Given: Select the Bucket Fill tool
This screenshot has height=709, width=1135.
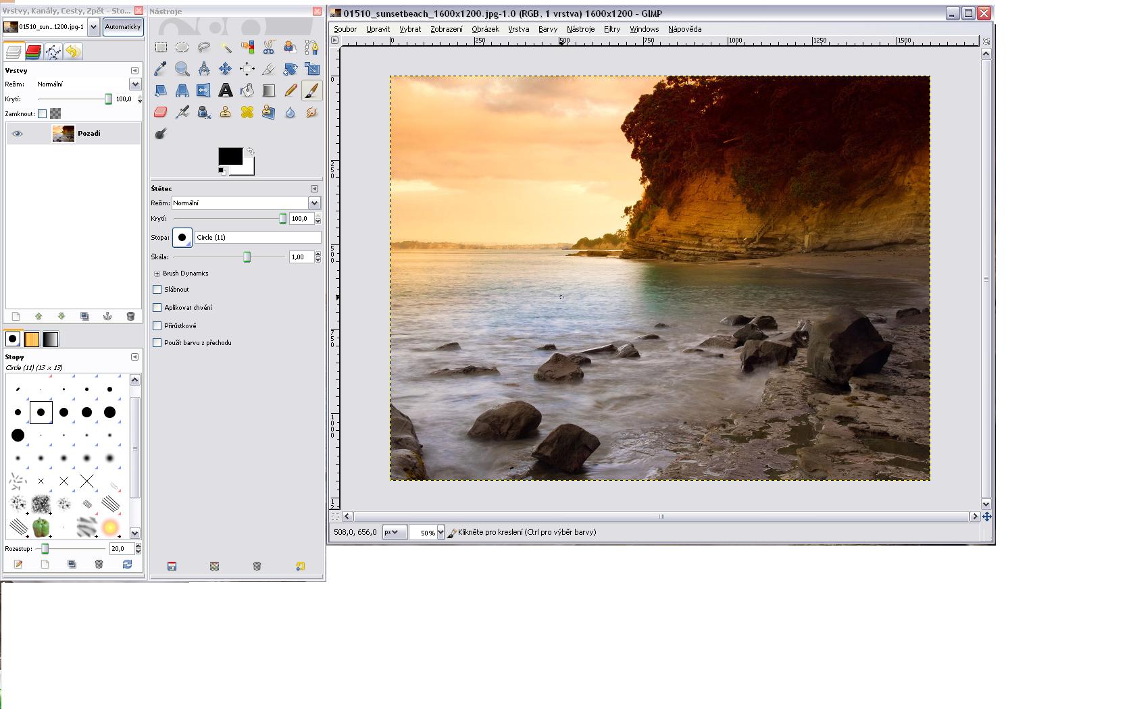Looking at the screenshot, I should [247, 90].
